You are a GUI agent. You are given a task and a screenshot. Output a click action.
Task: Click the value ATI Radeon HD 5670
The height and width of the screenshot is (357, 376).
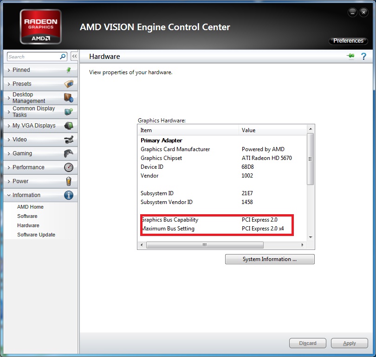point(266,158)
